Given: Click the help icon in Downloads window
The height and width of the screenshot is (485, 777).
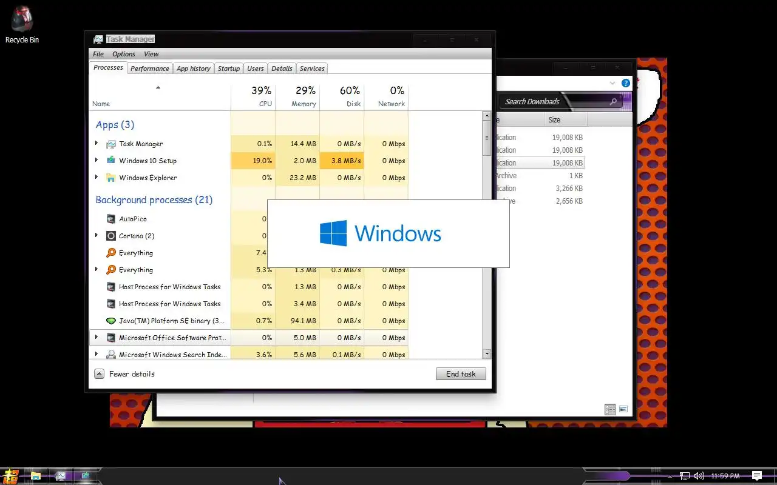Looking at the screenshot, I should [x=625, y=83].
